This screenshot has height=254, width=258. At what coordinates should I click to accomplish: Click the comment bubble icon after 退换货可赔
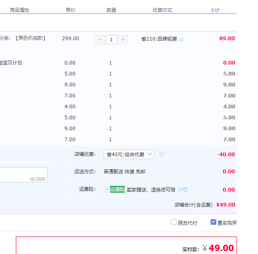(181, 189)
